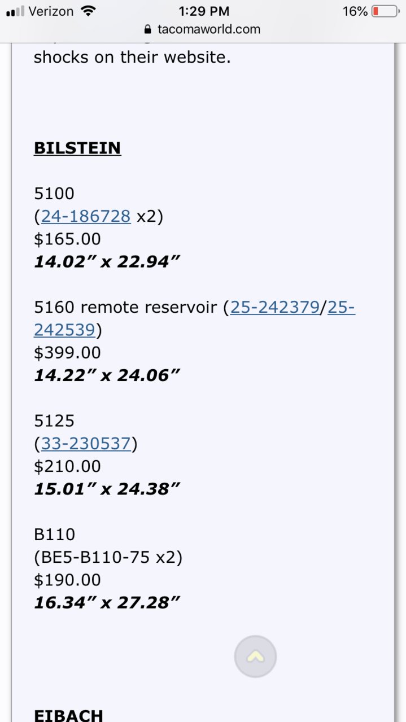Tap the 16.34” x 27.28” dimensions text
The width and height of the screenshot is (406, 722).
[107, 602]
